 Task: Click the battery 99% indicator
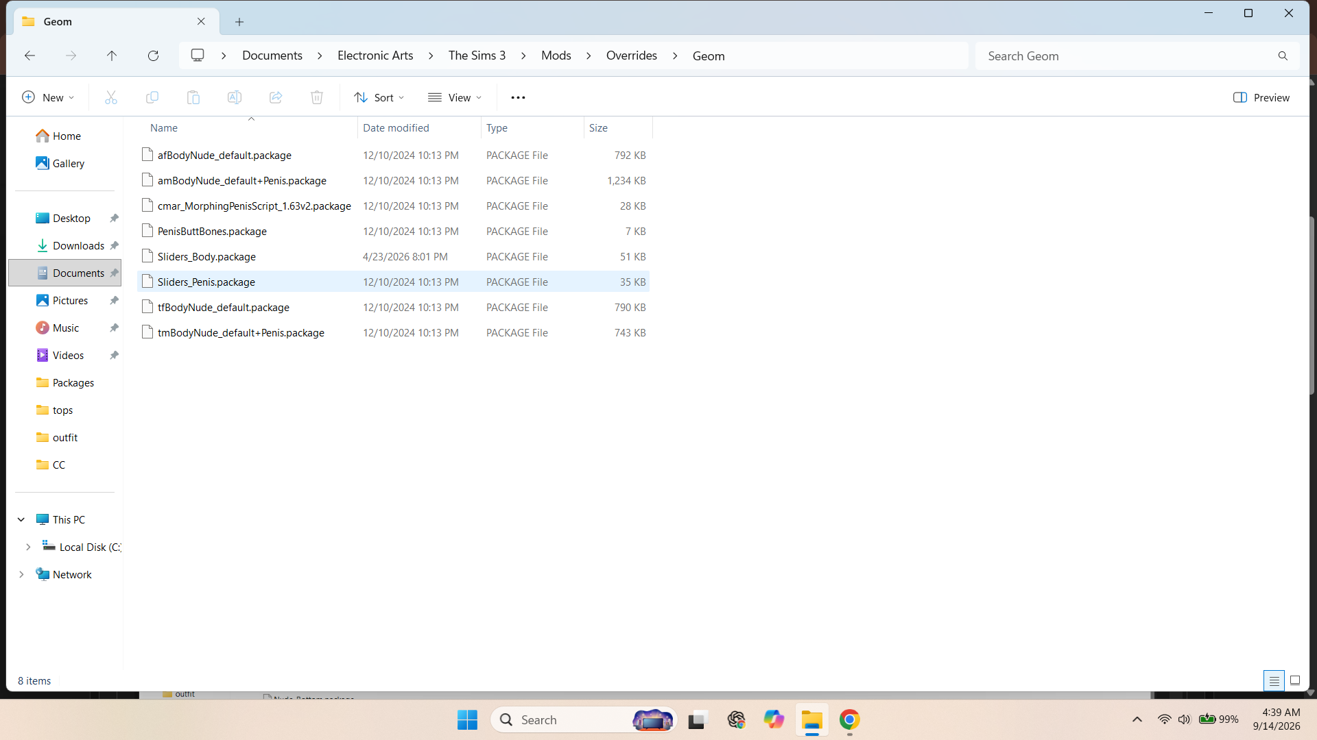[1218, 719]
